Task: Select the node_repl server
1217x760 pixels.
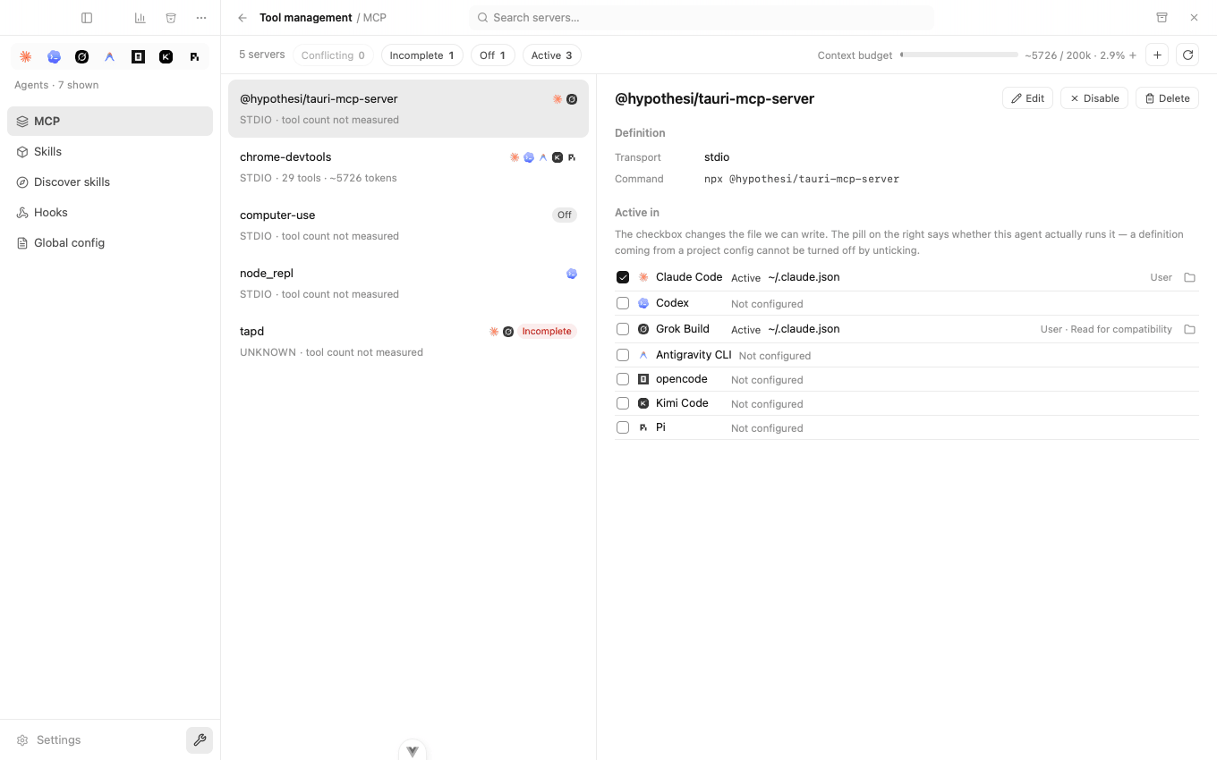Action: pos(408,283)
